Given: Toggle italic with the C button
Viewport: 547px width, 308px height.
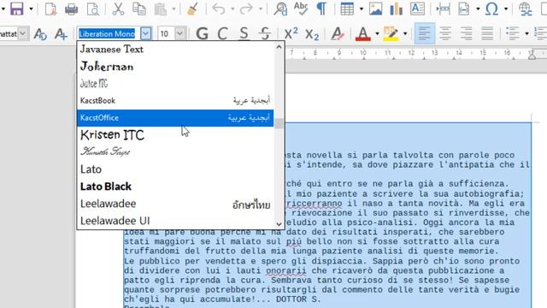Looking at the screenshot, I should click(x=222, y=34).
